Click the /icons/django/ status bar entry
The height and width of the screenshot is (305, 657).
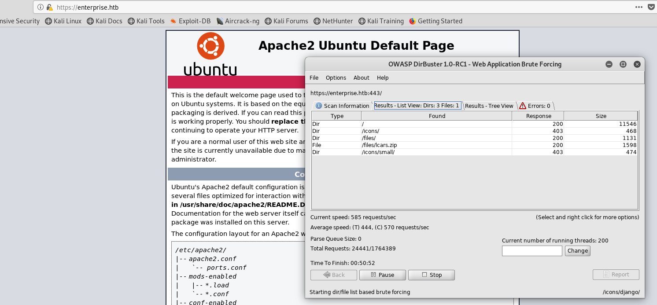tap(621, 292)
